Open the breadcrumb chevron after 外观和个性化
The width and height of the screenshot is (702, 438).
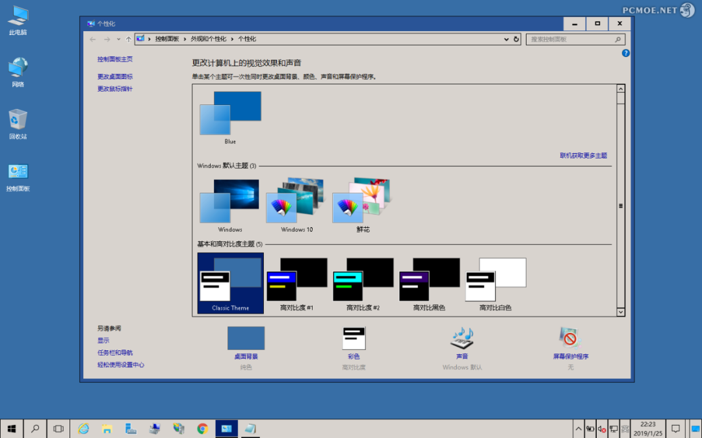click(x=231, y=40)
